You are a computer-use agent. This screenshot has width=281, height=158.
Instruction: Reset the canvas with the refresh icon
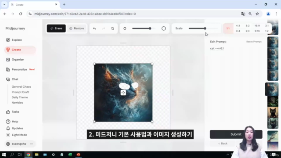point(112,29)
